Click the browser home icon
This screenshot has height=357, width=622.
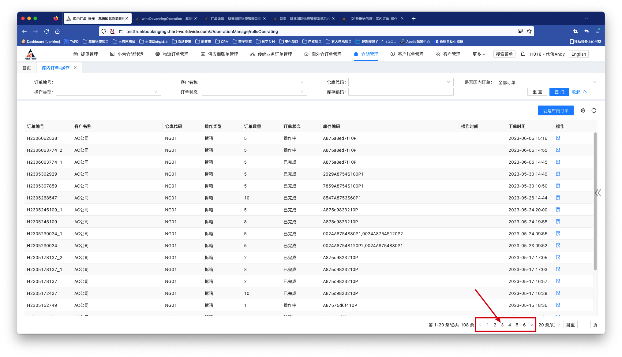(x=57, y=31)
